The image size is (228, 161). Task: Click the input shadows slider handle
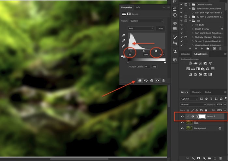pos(131,51)
